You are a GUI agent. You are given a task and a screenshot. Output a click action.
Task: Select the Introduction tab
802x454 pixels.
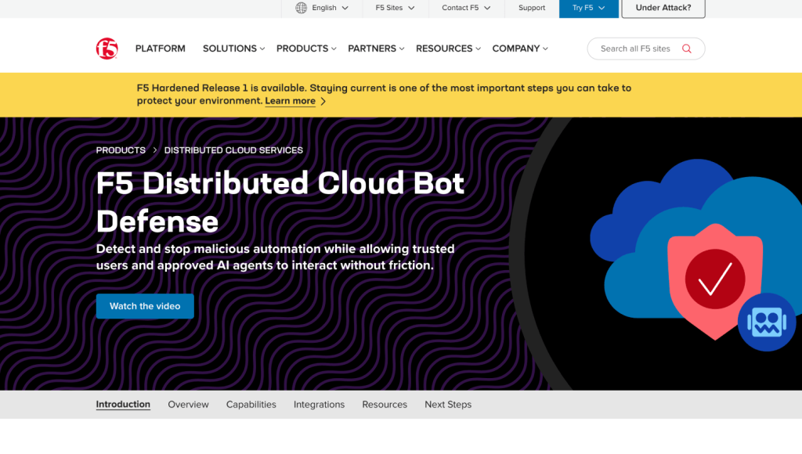click(x=123, y=405)
